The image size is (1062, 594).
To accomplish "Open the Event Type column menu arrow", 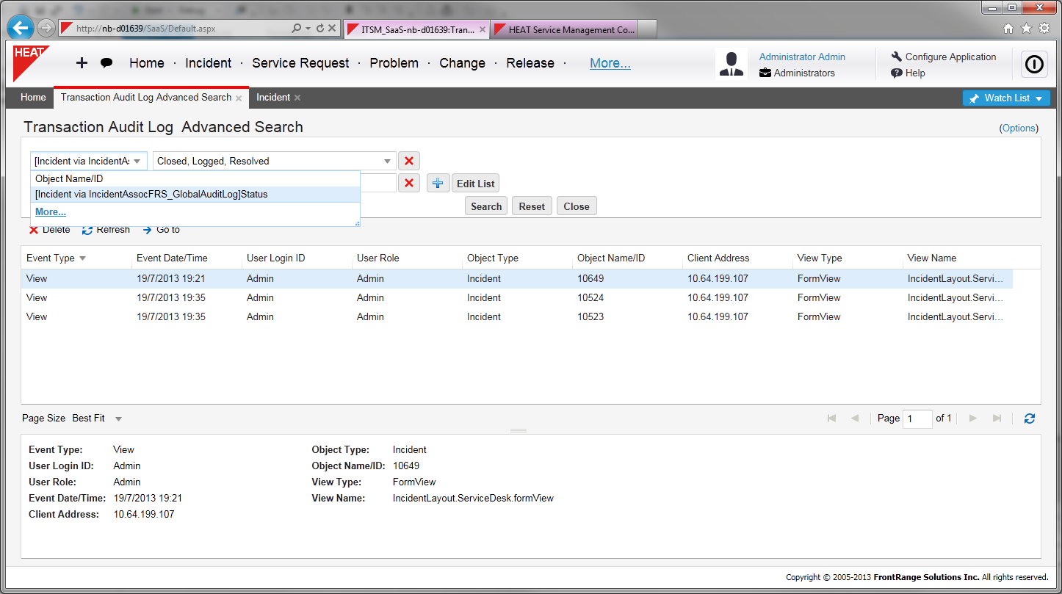I will tap(83, 258).
